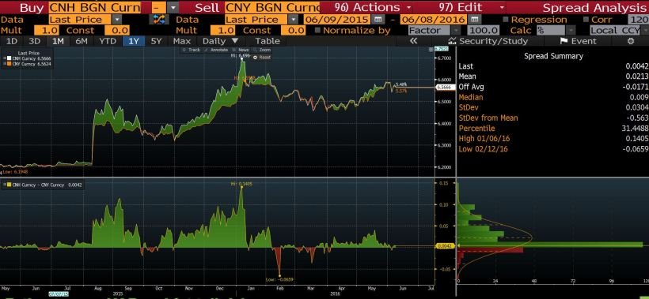The image size is (649, 299).
Task: Select the StDev 0.0304 summary row
Action: pyautogui.click(x=553, y=107)
